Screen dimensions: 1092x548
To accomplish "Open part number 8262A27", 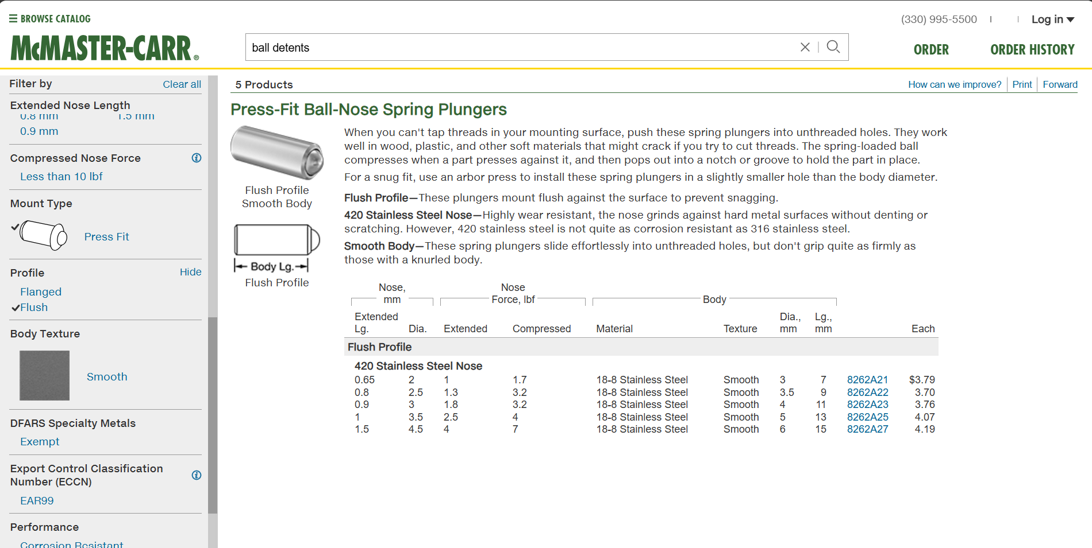I will coord(867,429).
